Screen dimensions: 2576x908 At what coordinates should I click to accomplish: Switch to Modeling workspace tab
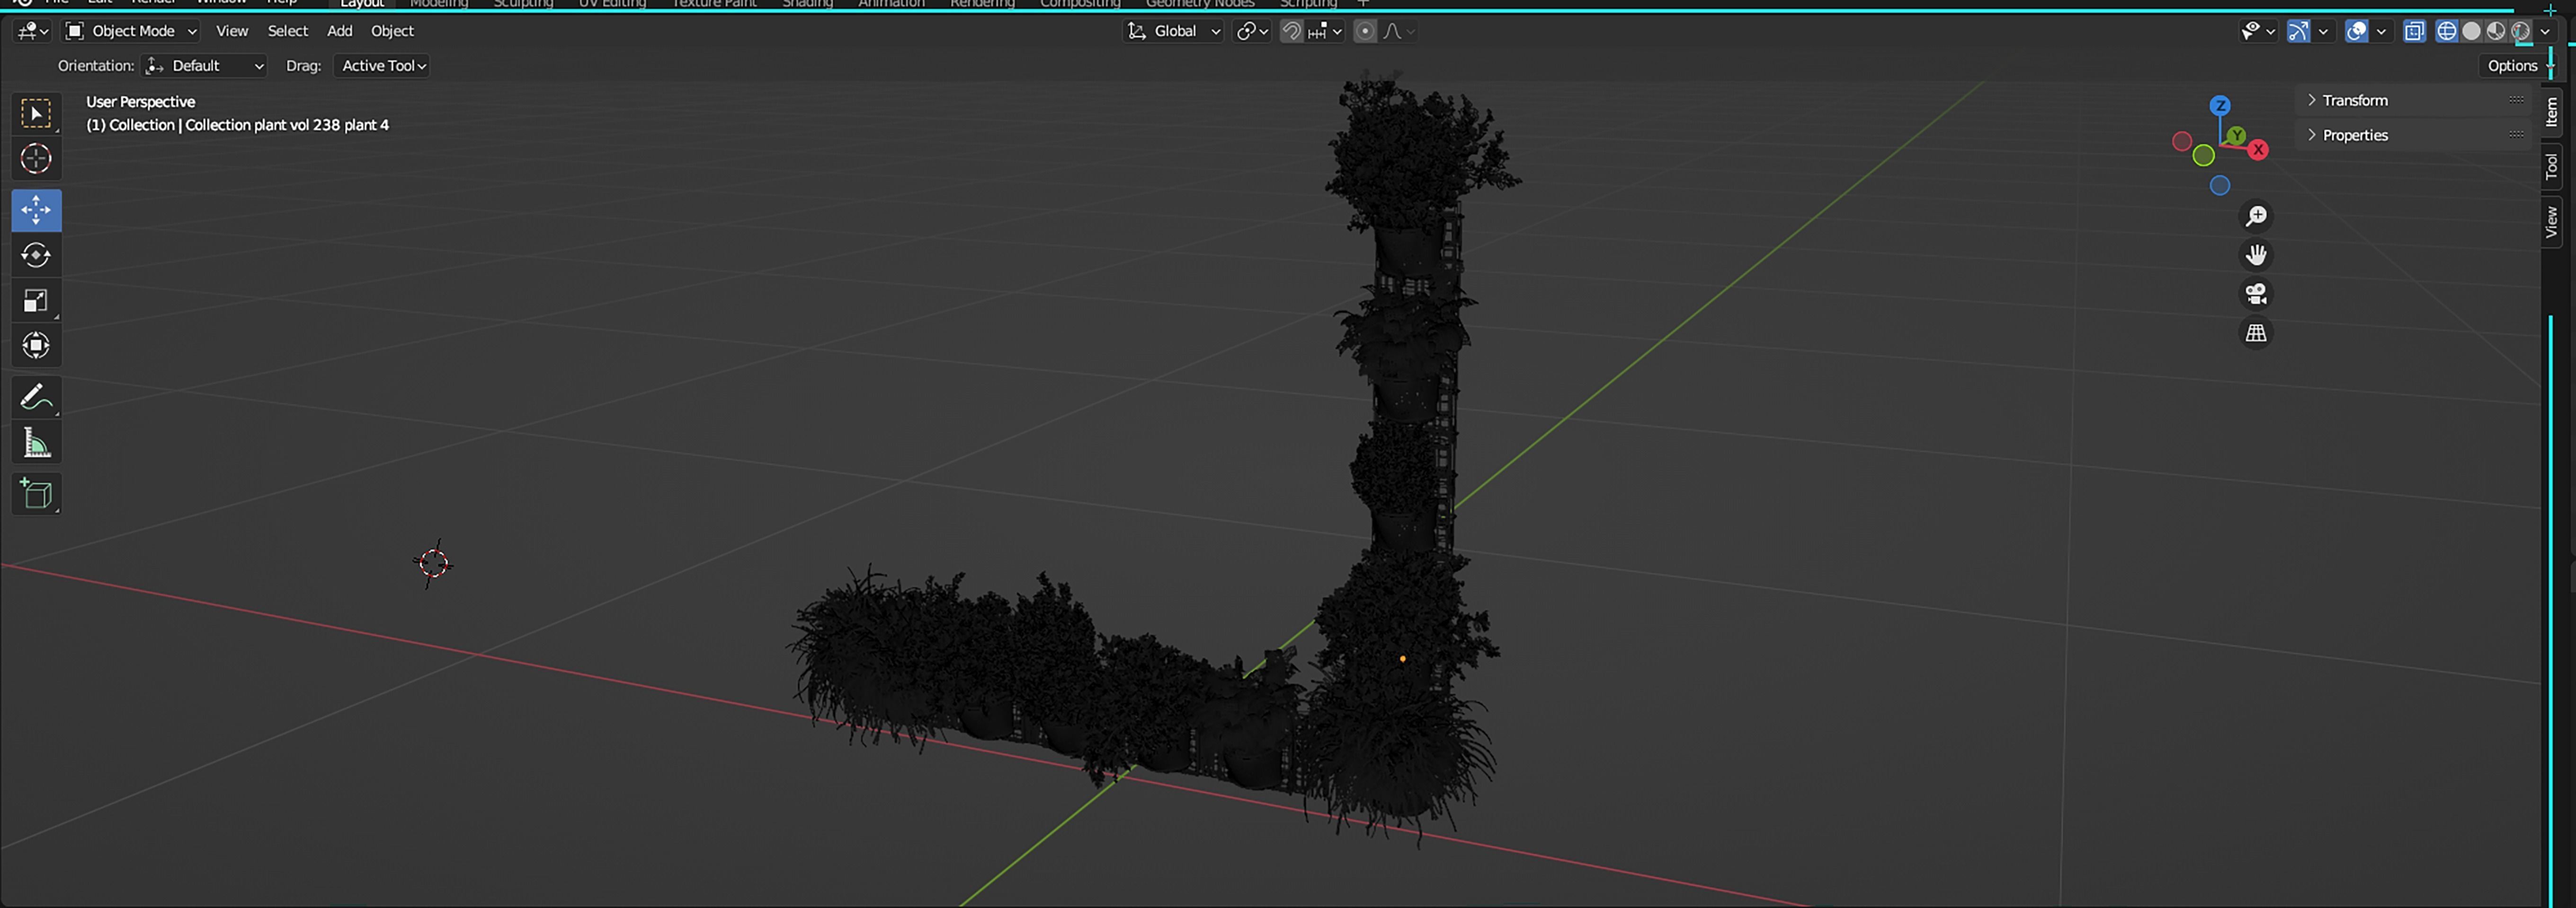coord(439,4)
